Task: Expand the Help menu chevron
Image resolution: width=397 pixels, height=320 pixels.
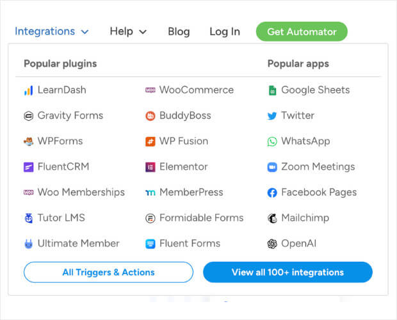Action: click(x=143, y=32)
